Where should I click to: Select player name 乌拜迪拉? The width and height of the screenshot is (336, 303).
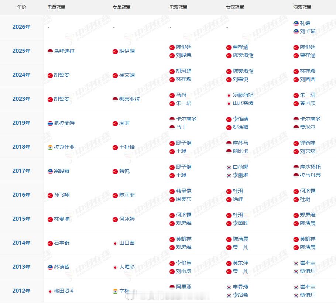(x=64, y=51)
